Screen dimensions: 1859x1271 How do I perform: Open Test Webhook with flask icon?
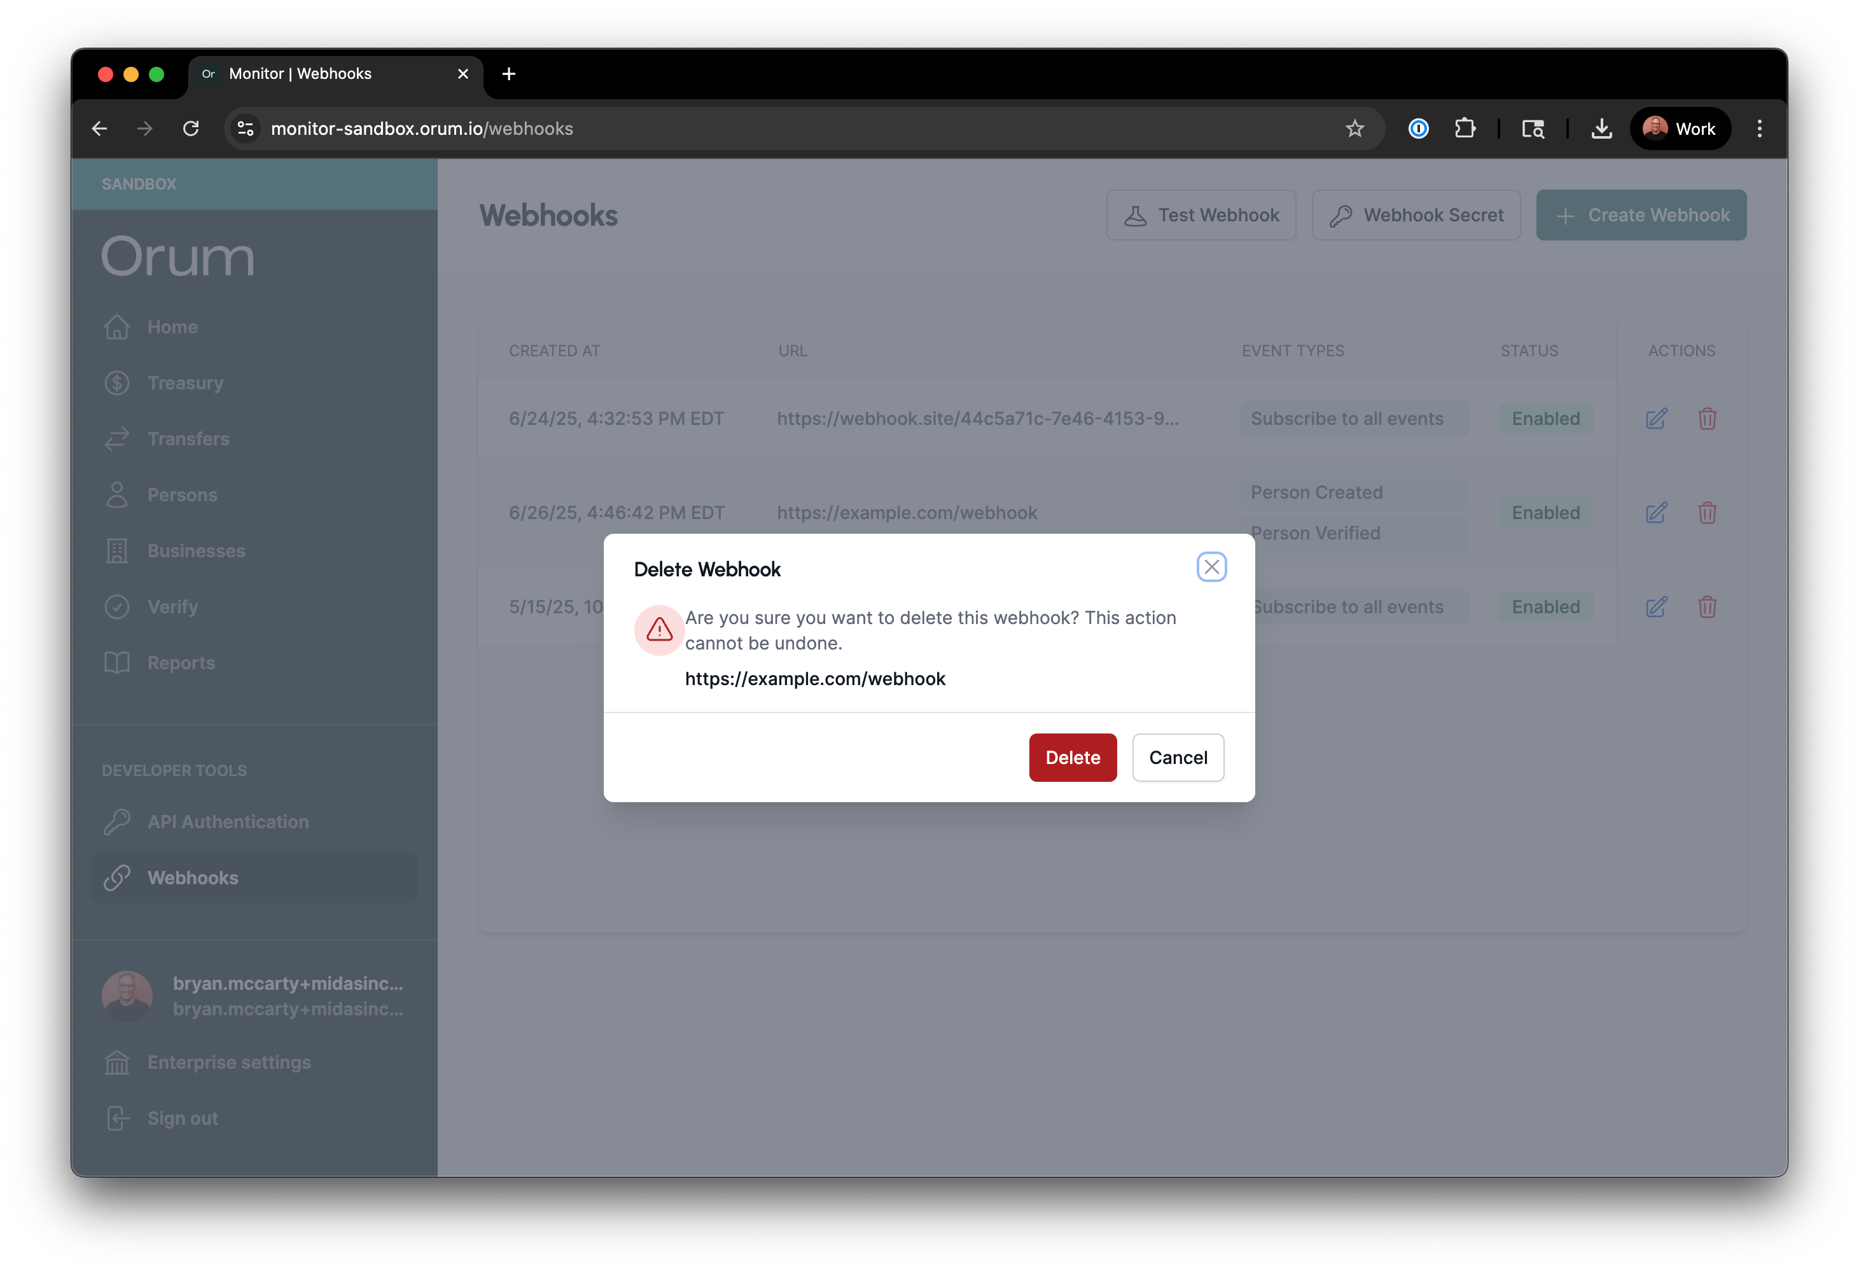coord(1201,215)
